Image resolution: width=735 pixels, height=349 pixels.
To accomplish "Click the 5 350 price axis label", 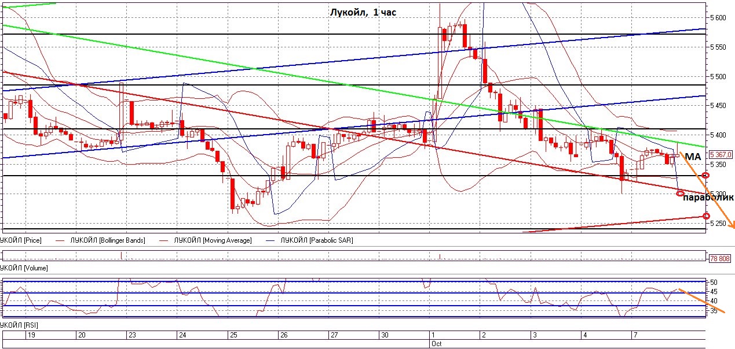I will click(x=719, y=165).
